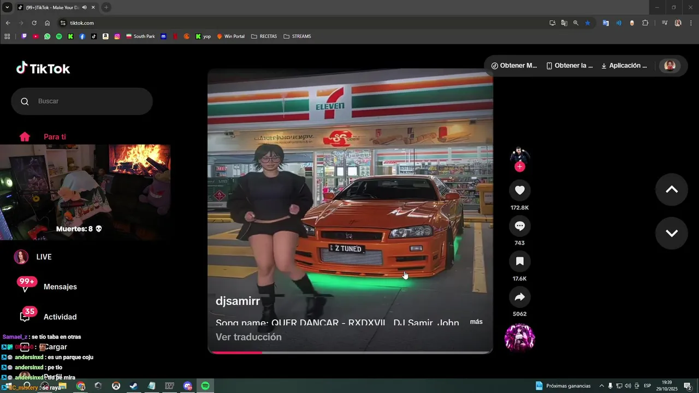The image size is (699, 393).
Task: Reload the TikTok page
Action: pyautogui.click(x=34, y=23)
